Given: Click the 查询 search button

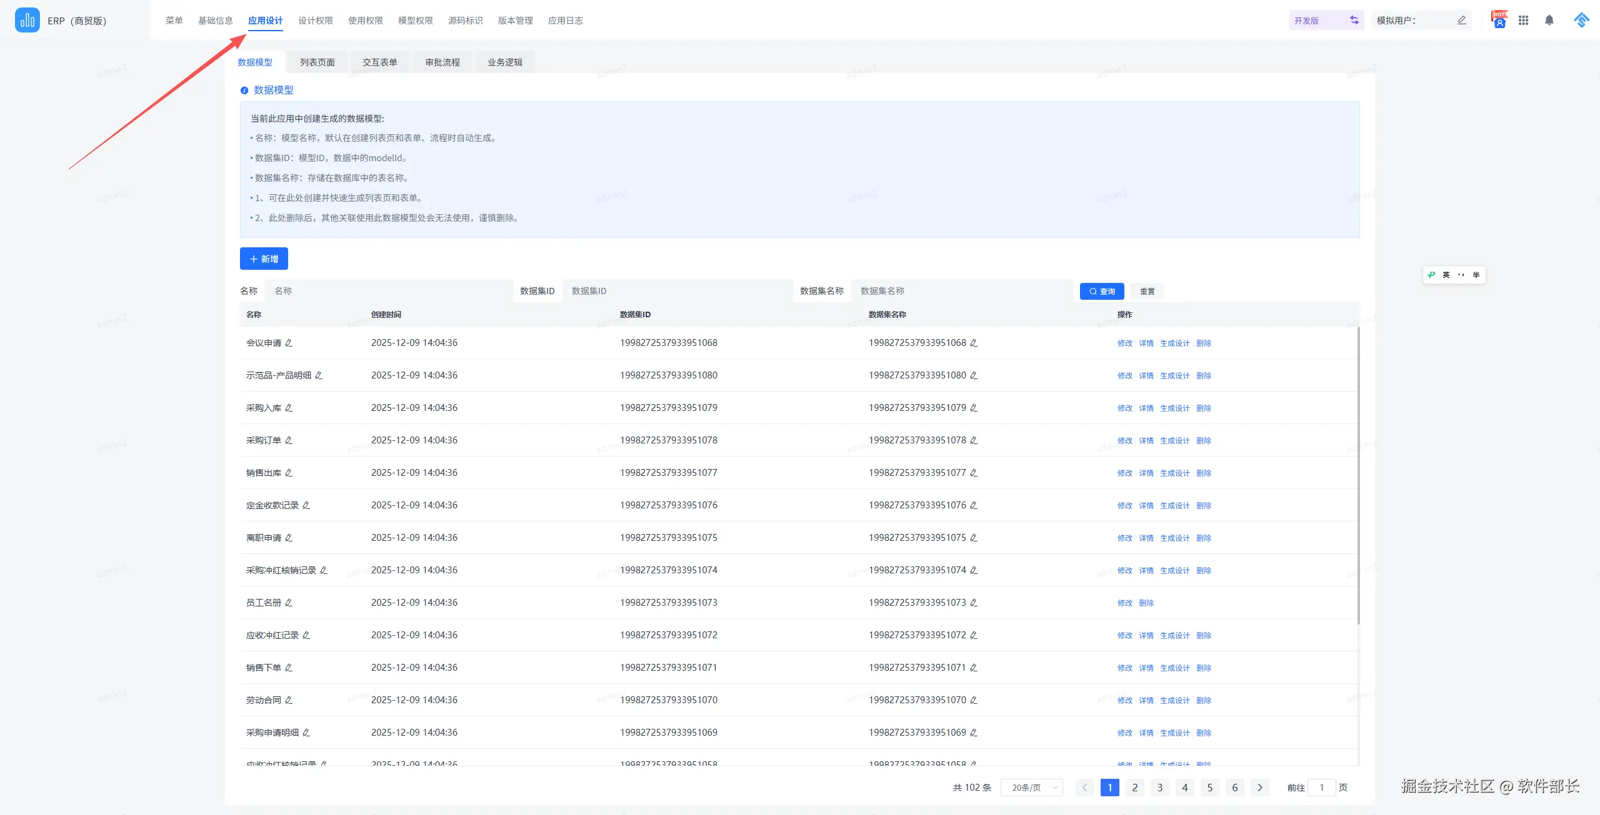Looking at the screenshot, I should pyautogui.click(x=1101, y=291).
